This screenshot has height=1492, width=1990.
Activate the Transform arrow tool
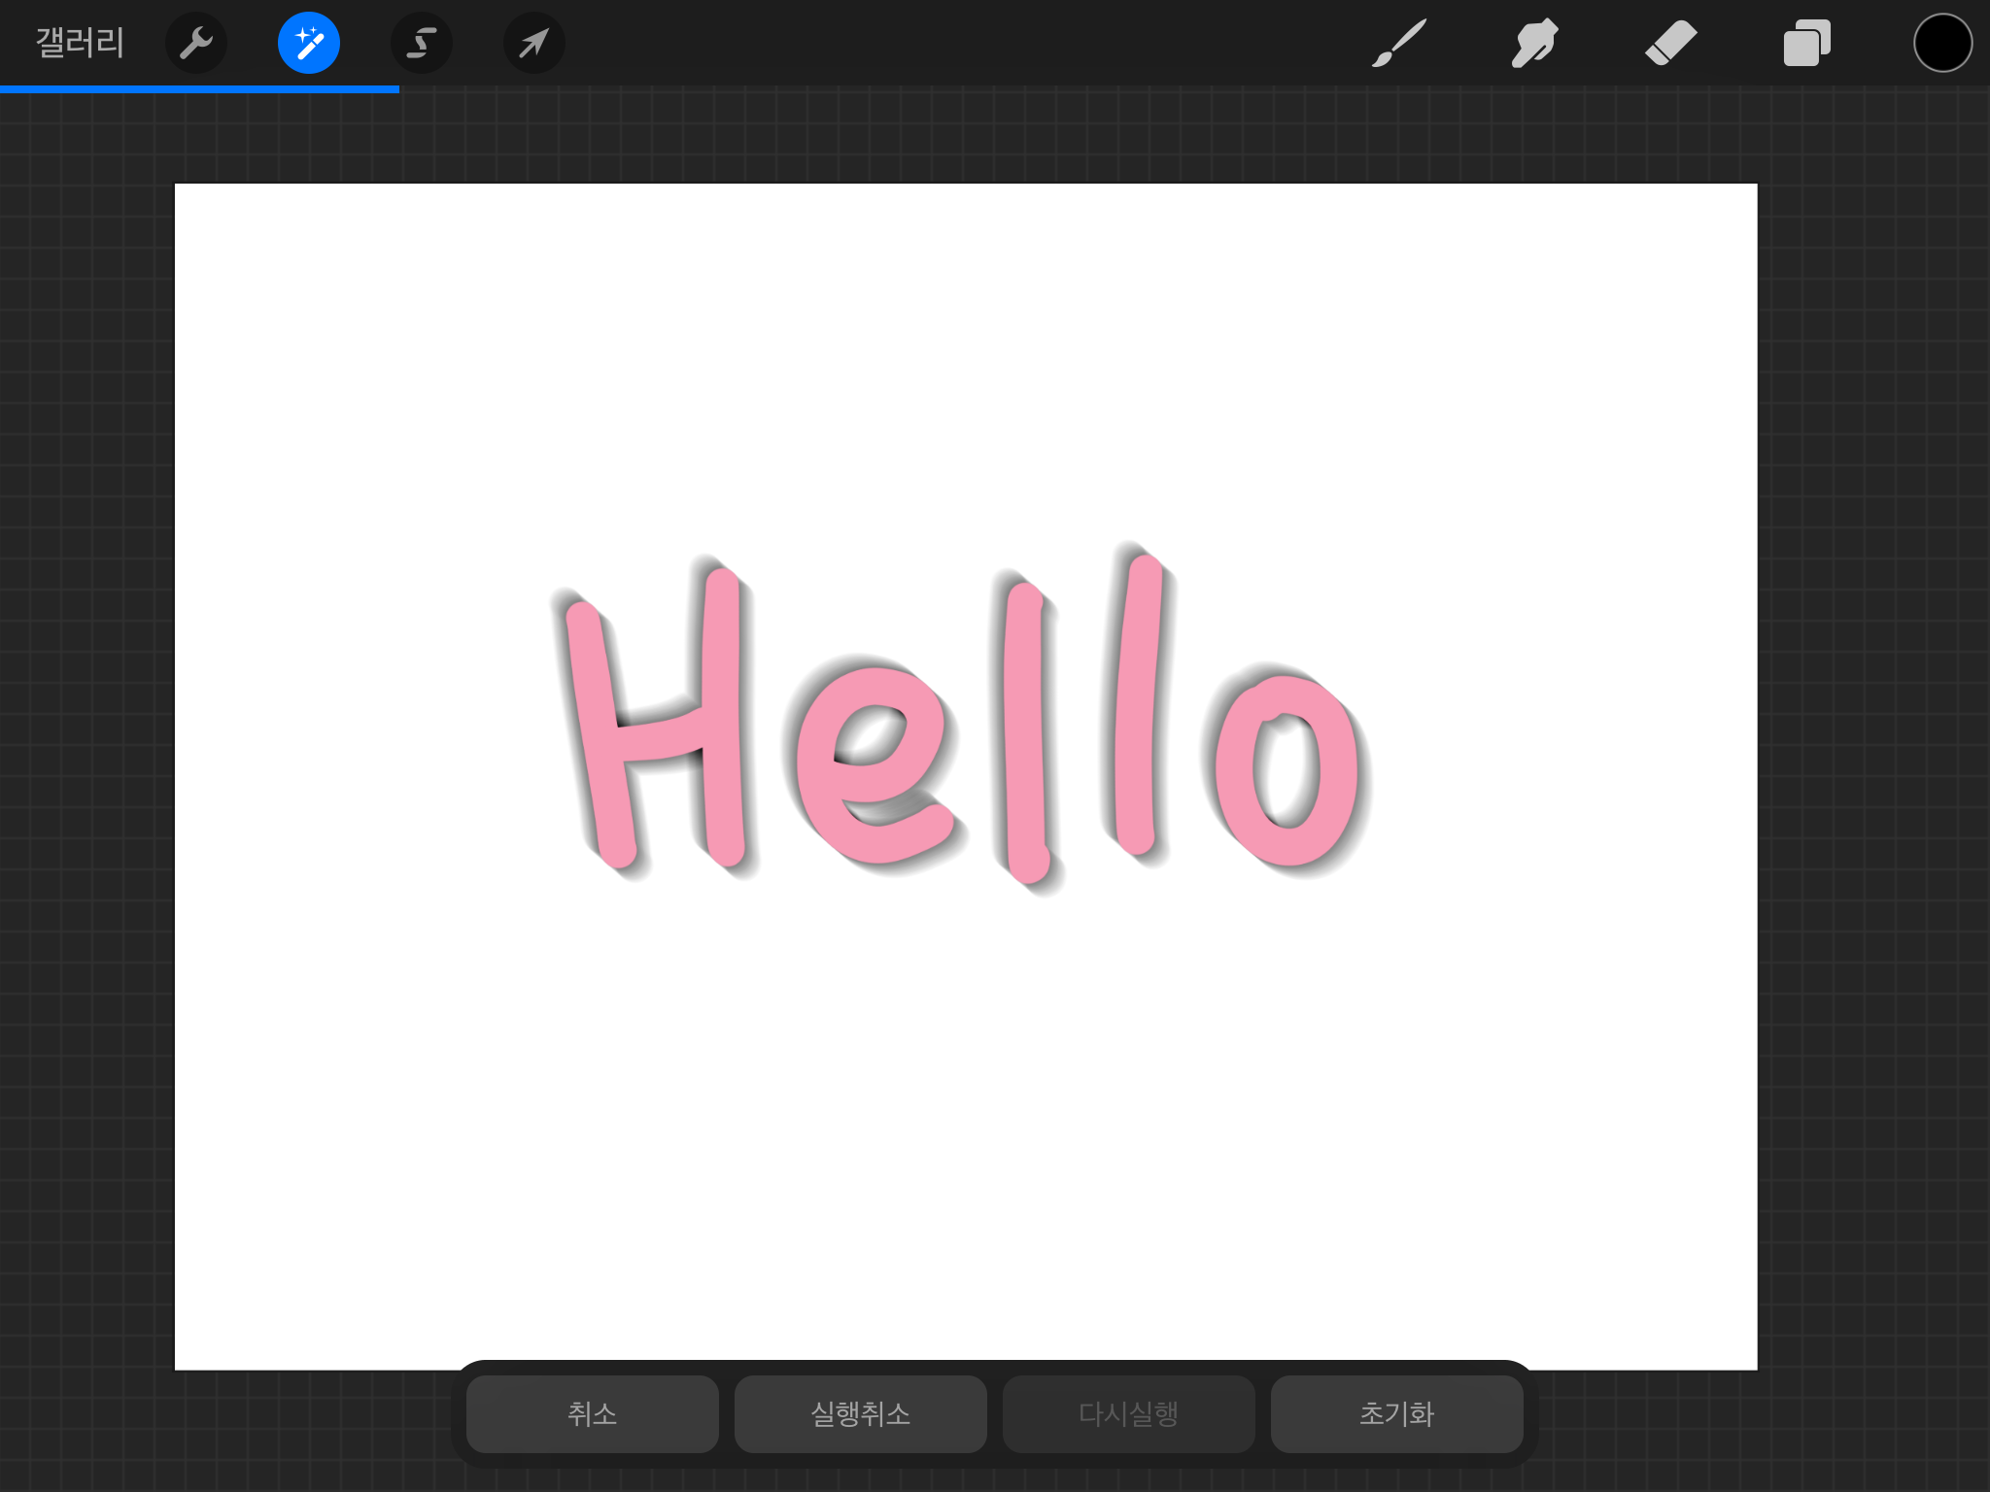click(533, 43)
